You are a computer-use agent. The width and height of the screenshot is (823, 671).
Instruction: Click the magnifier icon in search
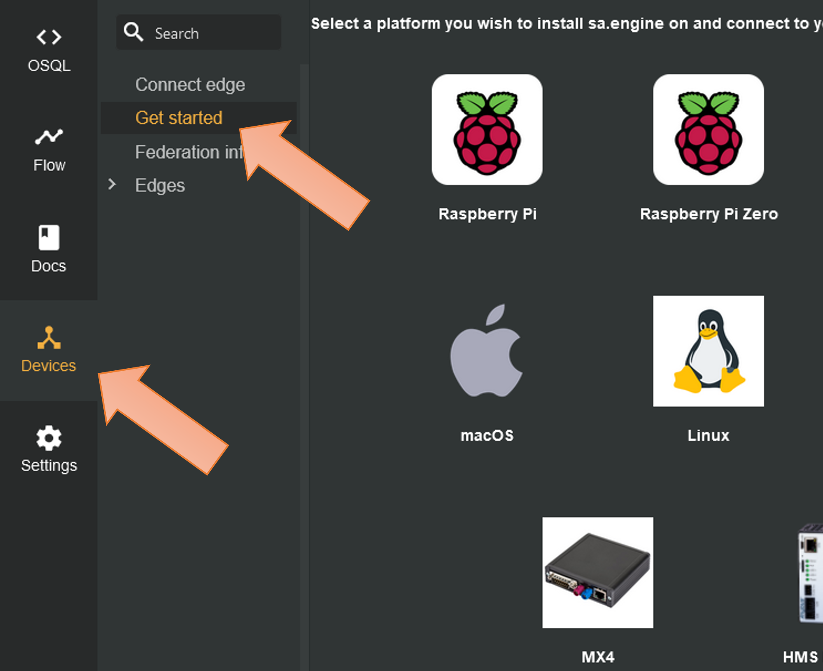point(133,32)
